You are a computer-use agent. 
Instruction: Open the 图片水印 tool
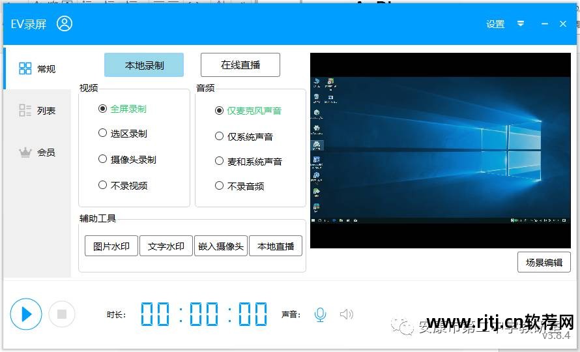coord(111,246)
